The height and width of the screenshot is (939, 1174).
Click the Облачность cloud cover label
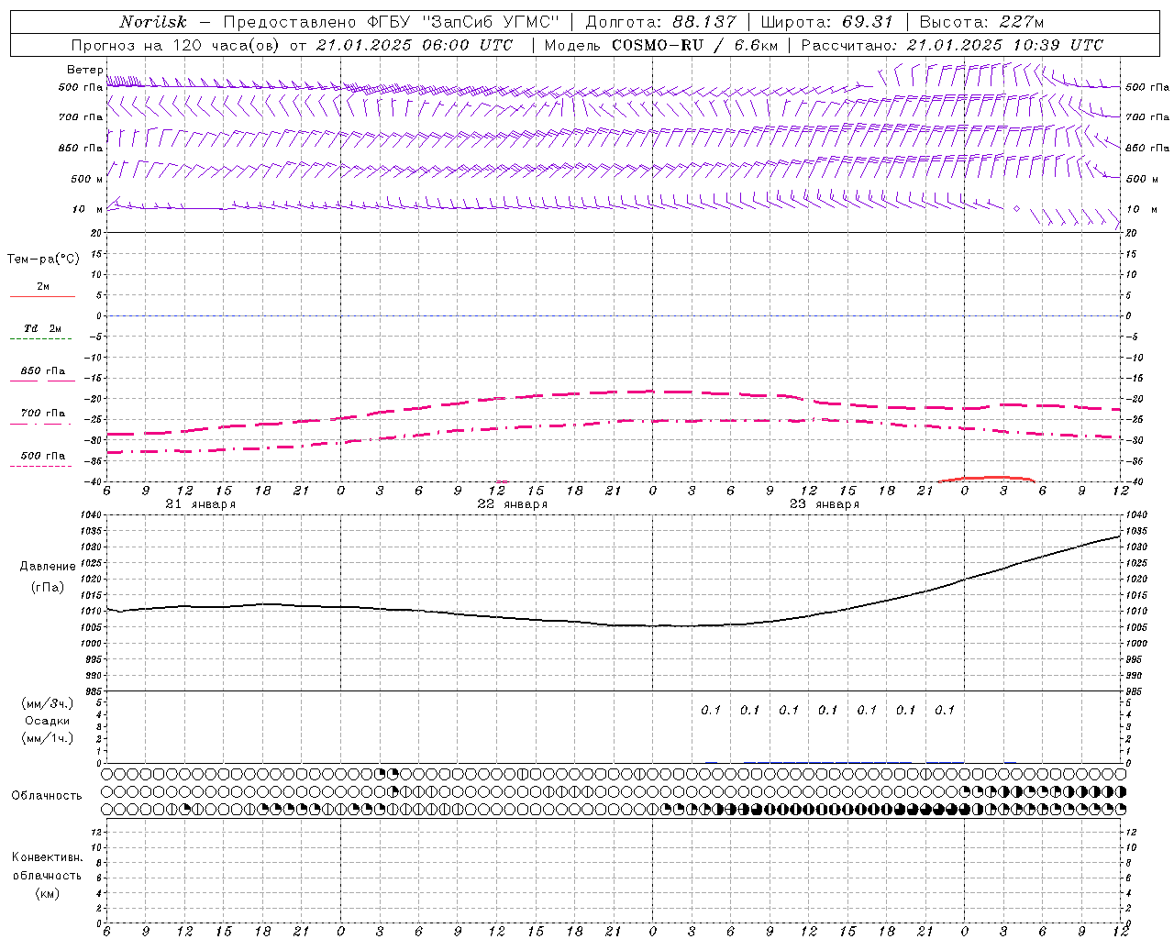click(x=46, y=795)
